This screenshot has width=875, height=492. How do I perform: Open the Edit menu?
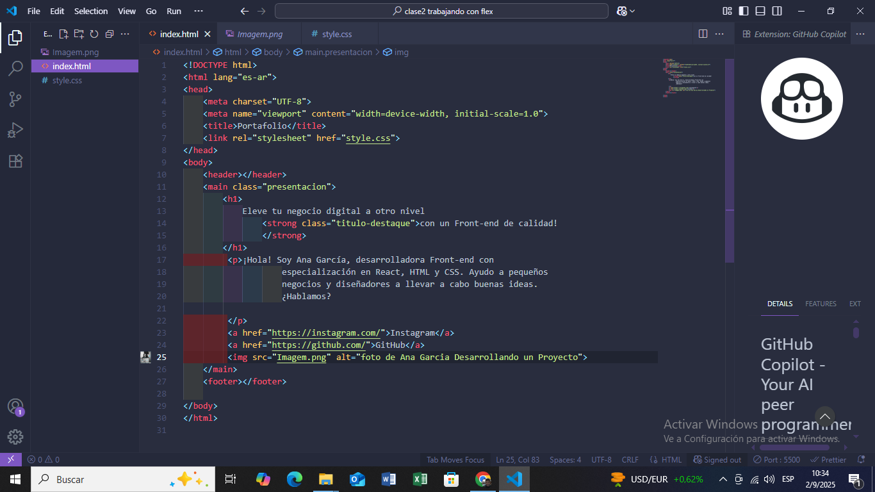[x=57, y=11]
